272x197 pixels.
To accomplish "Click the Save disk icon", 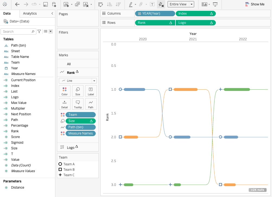I will click(x=46, y=4).
